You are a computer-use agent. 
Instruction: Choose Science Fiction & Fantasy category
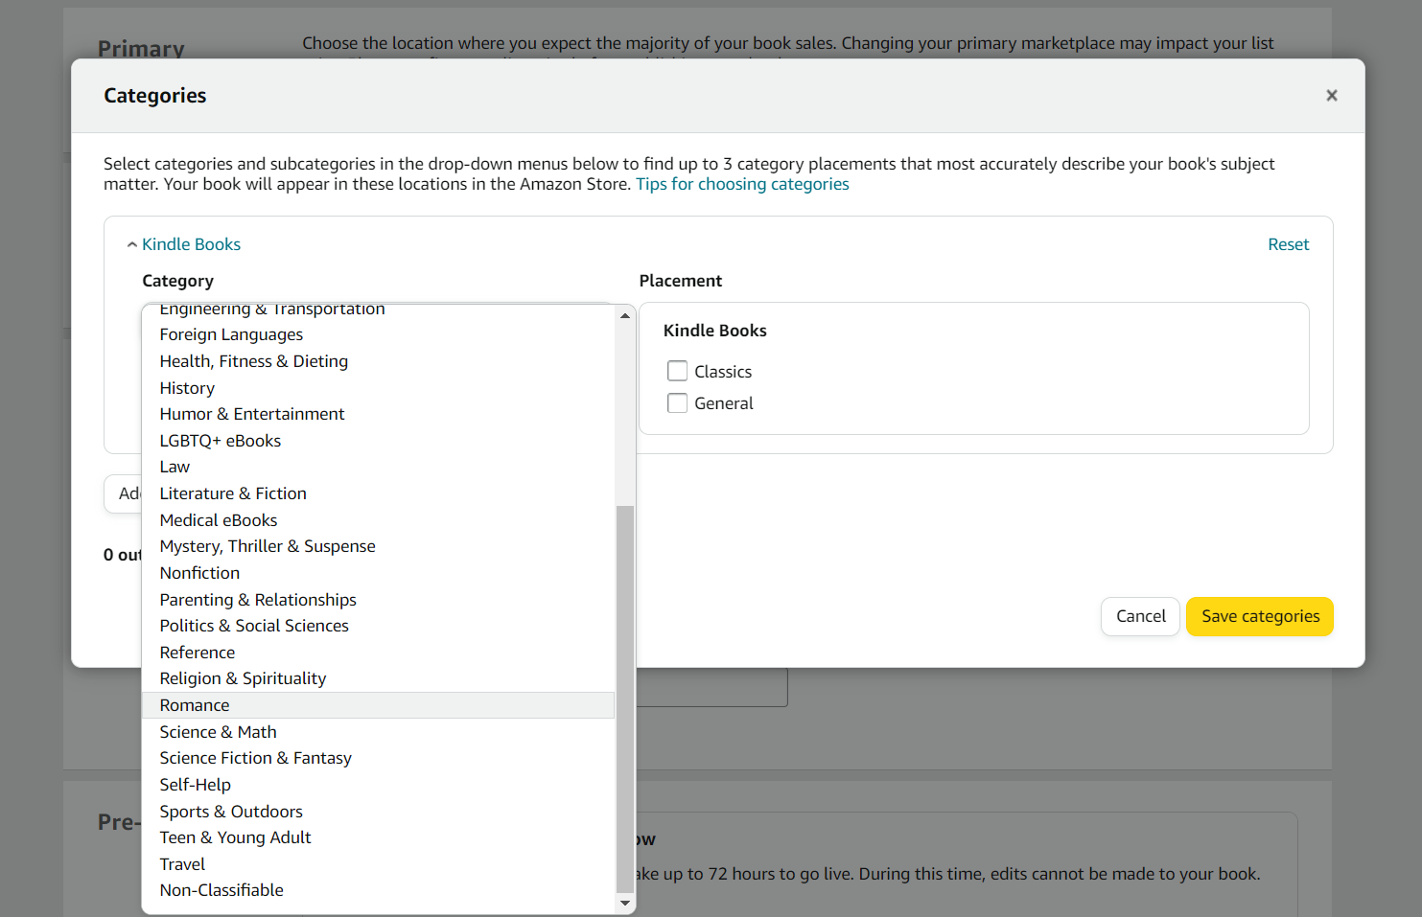coord(255,758)
